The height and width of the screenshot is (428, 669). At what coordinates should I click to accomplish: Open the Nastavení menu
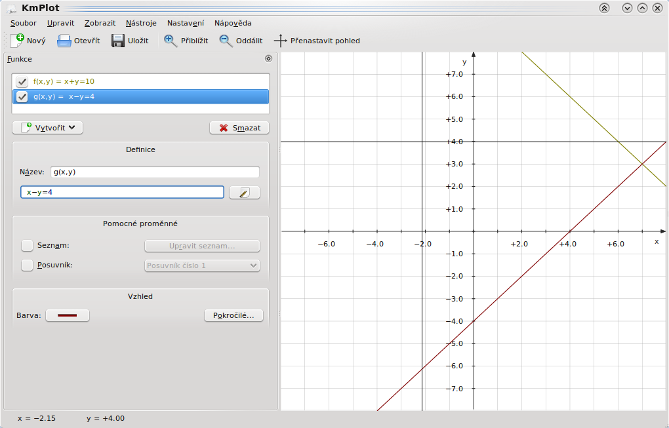click(186, 23)
